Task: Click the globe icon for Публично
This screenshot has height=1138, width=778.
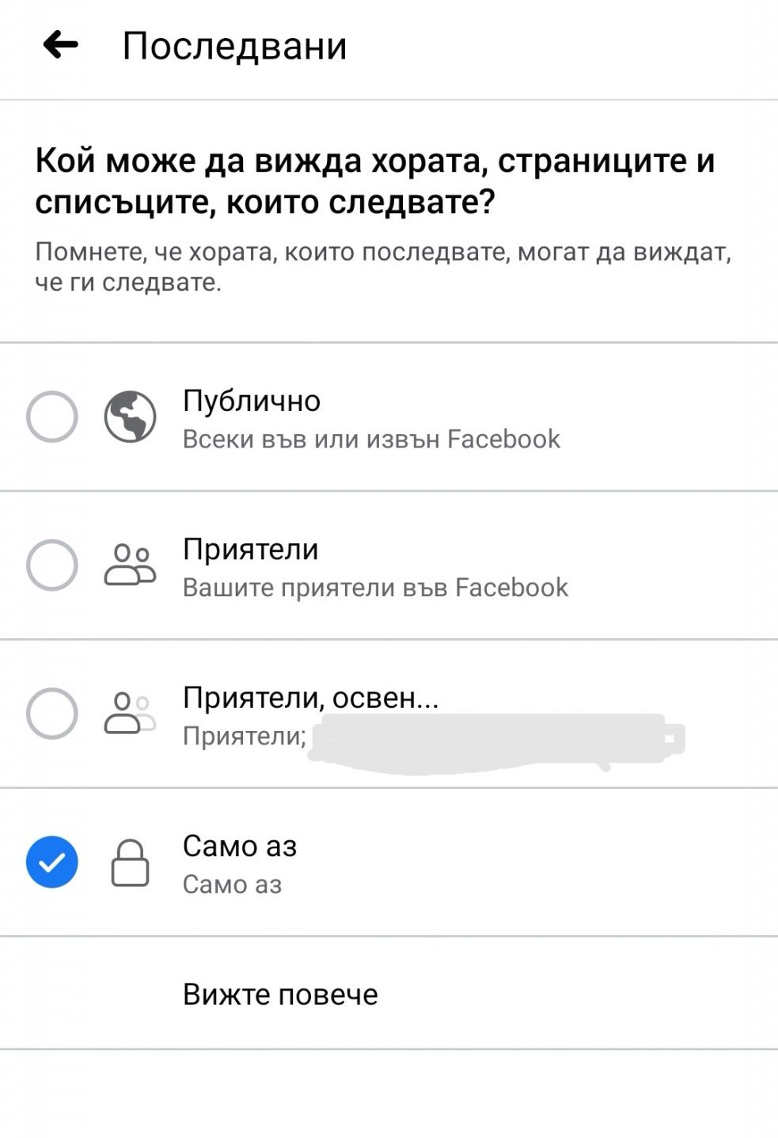Action: click(131, 417)
